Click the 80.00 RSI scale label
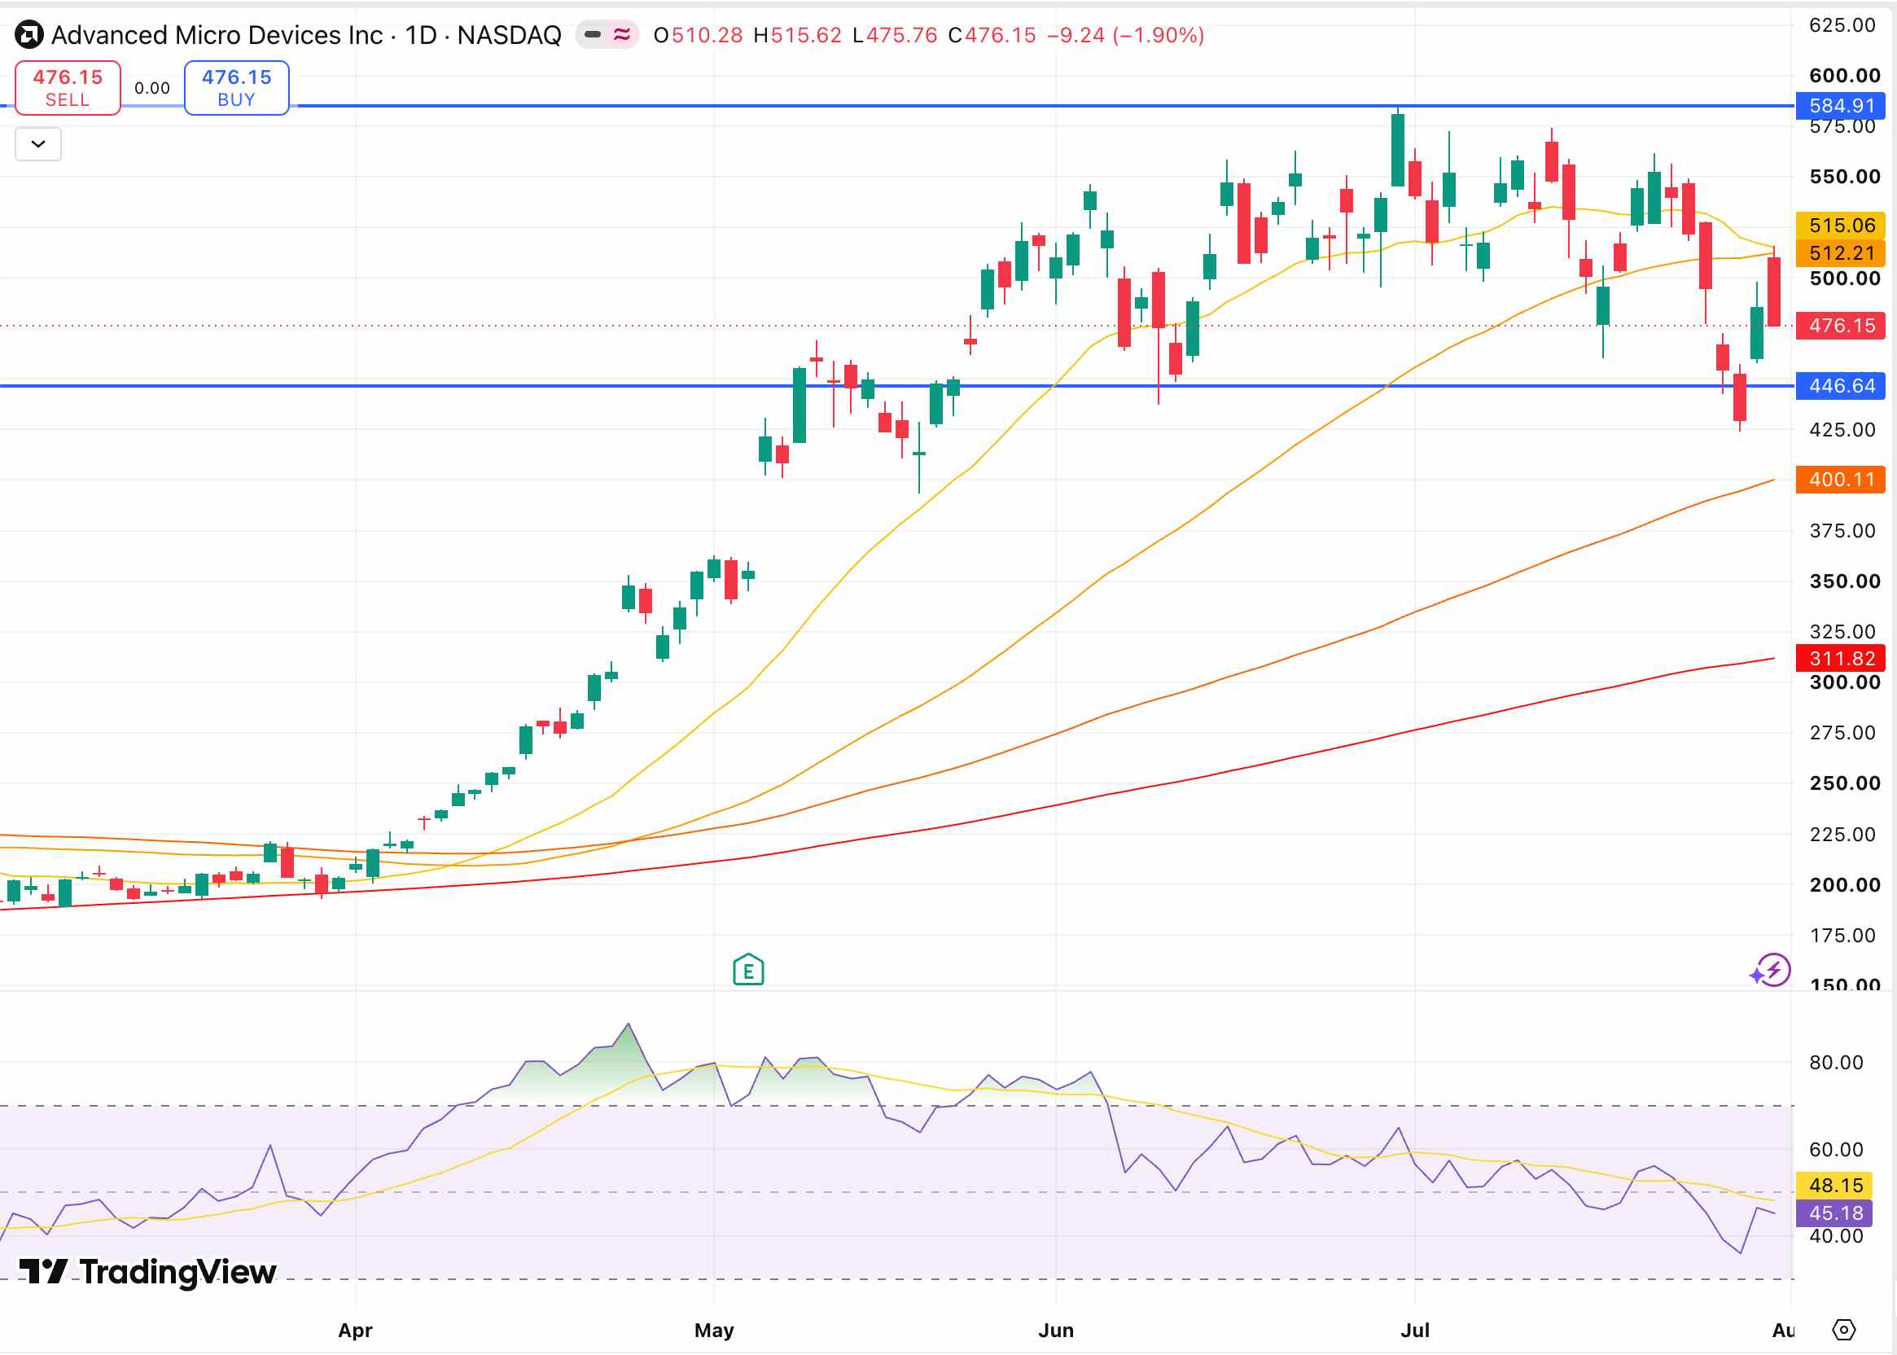 point(1836,1062)
